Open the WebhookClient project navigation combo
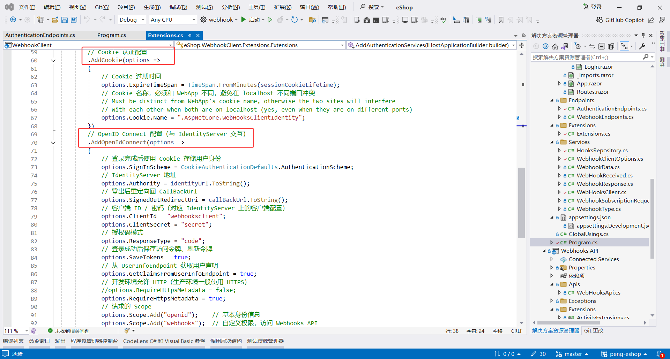This screenshot has height=359, width=670. pyautogui.click(x=89, y=45)
